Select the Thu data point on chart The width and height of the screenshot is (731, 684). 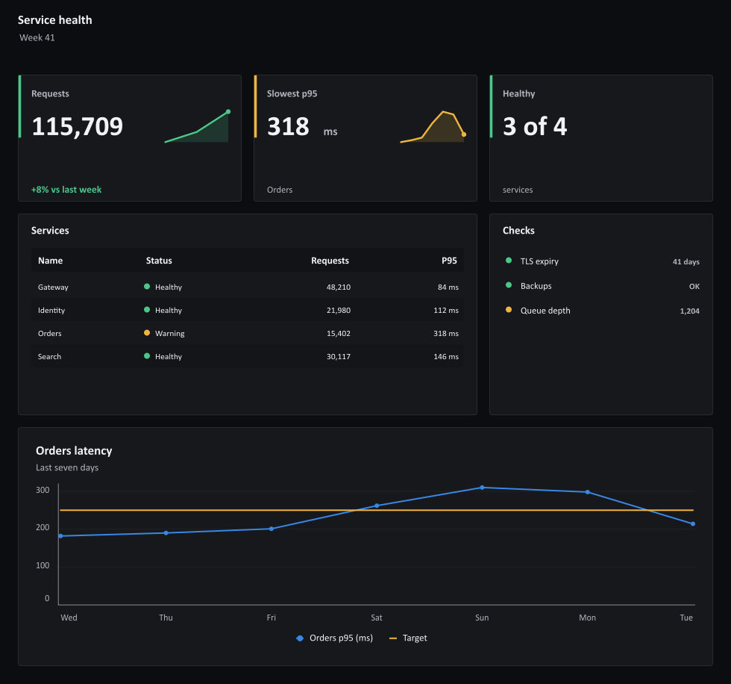pyautogui.click(x=166, y=533)
